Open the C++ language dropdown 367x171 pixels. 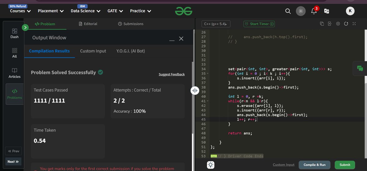coord(216,24)
